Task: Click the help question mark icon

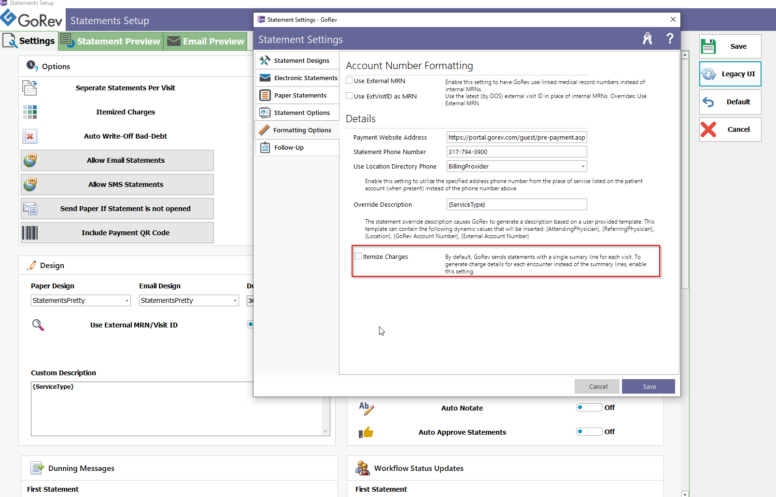Action: click(670, 39)
